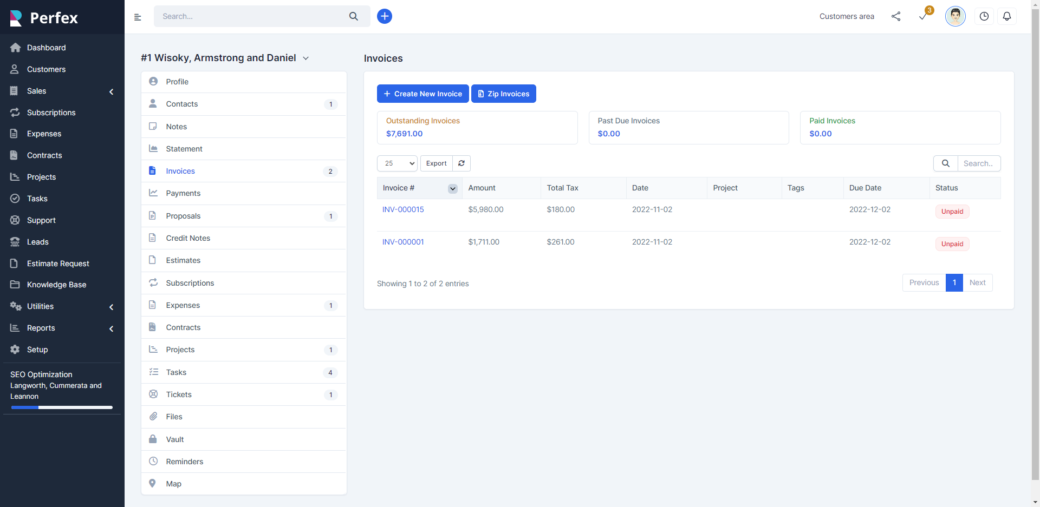
Task: Select the Credit Notes customer tab
Action: [244, 238]
